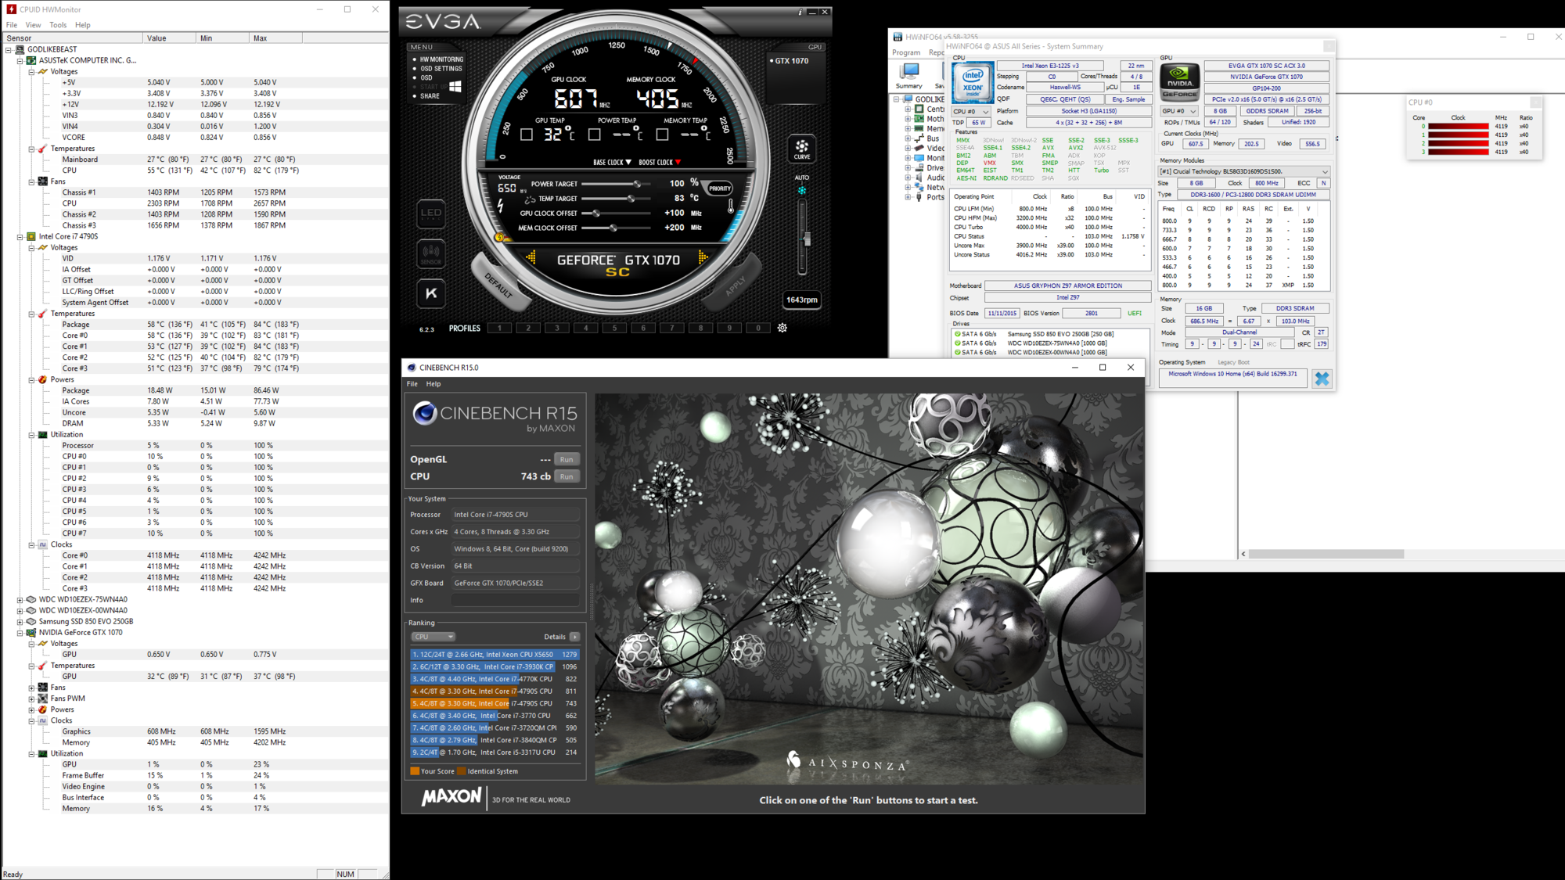
Task: Open the Tools menu in HWMonitor
Action: point(58,25)
